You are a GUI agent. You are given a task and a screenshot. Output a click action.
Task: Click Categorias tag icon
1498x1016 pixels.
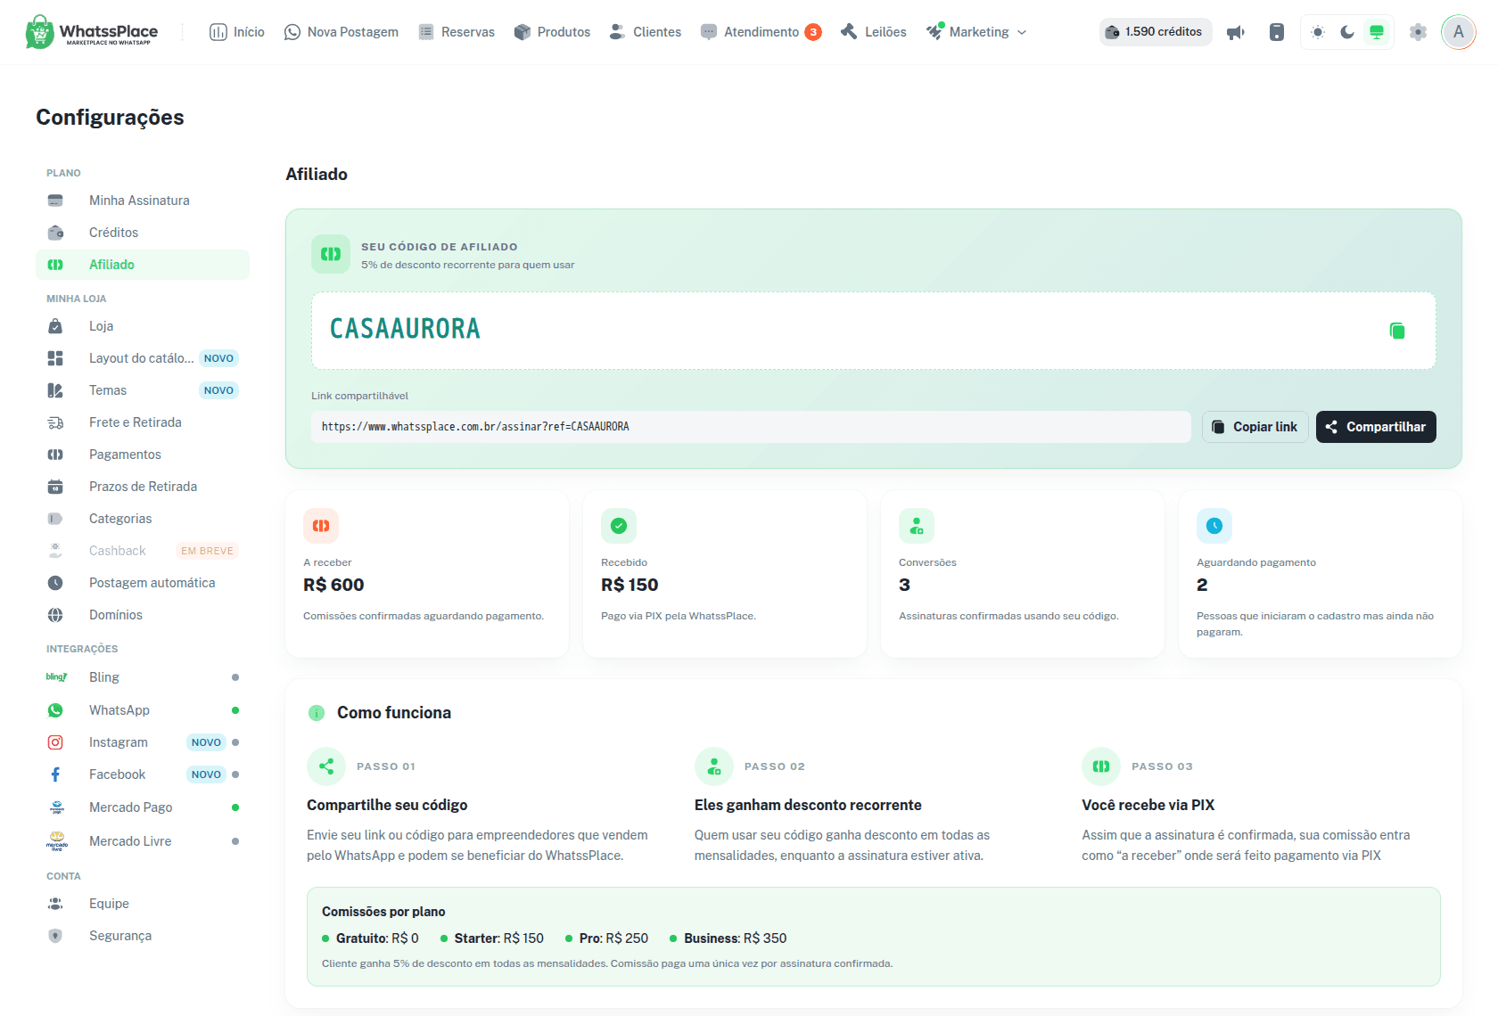point(55,519)
